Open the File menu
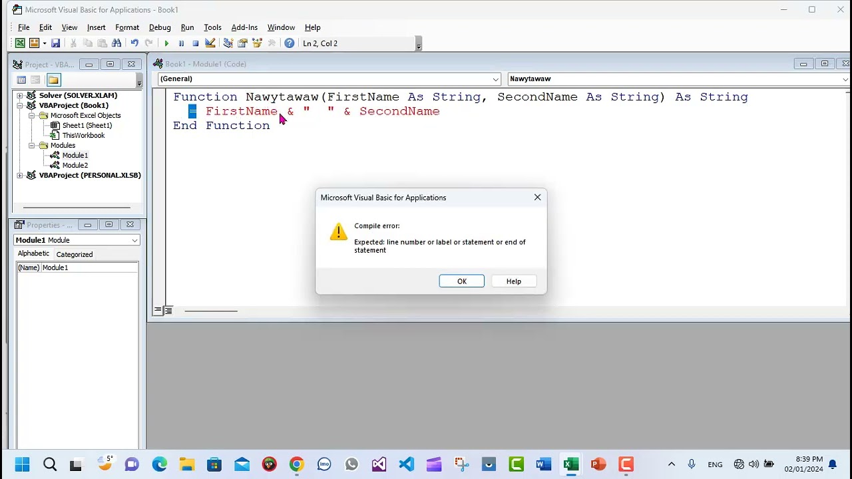Viewport: 852px width, 479px height. 23,27
